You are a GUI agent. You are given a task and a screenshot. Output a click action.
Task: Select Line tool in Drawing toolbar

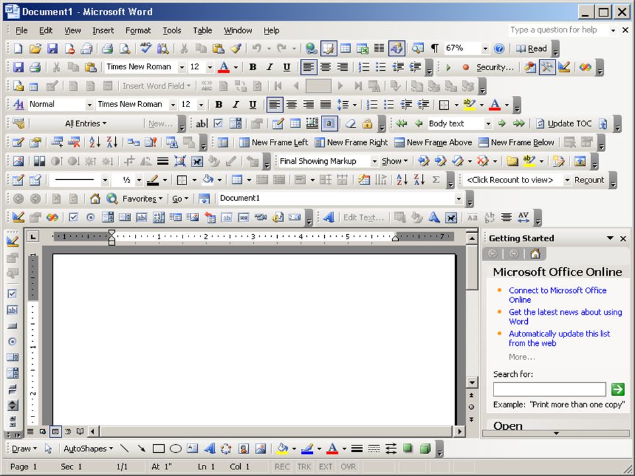125,448
